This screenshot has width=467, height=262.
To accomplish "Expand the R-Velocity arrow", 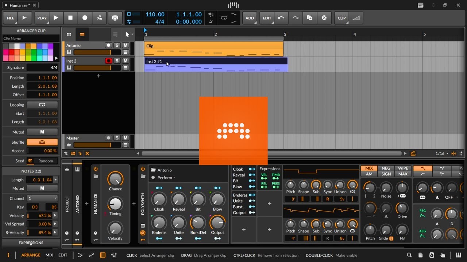I will [x=55, y=233].
